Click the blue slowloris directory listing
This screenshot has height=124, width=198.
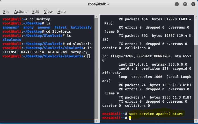(x=12, y=40)
